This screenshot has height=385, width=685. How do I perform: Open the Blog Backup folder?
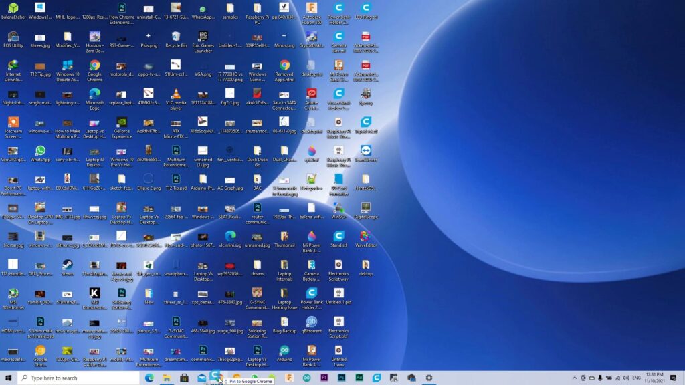coord(284,326)
